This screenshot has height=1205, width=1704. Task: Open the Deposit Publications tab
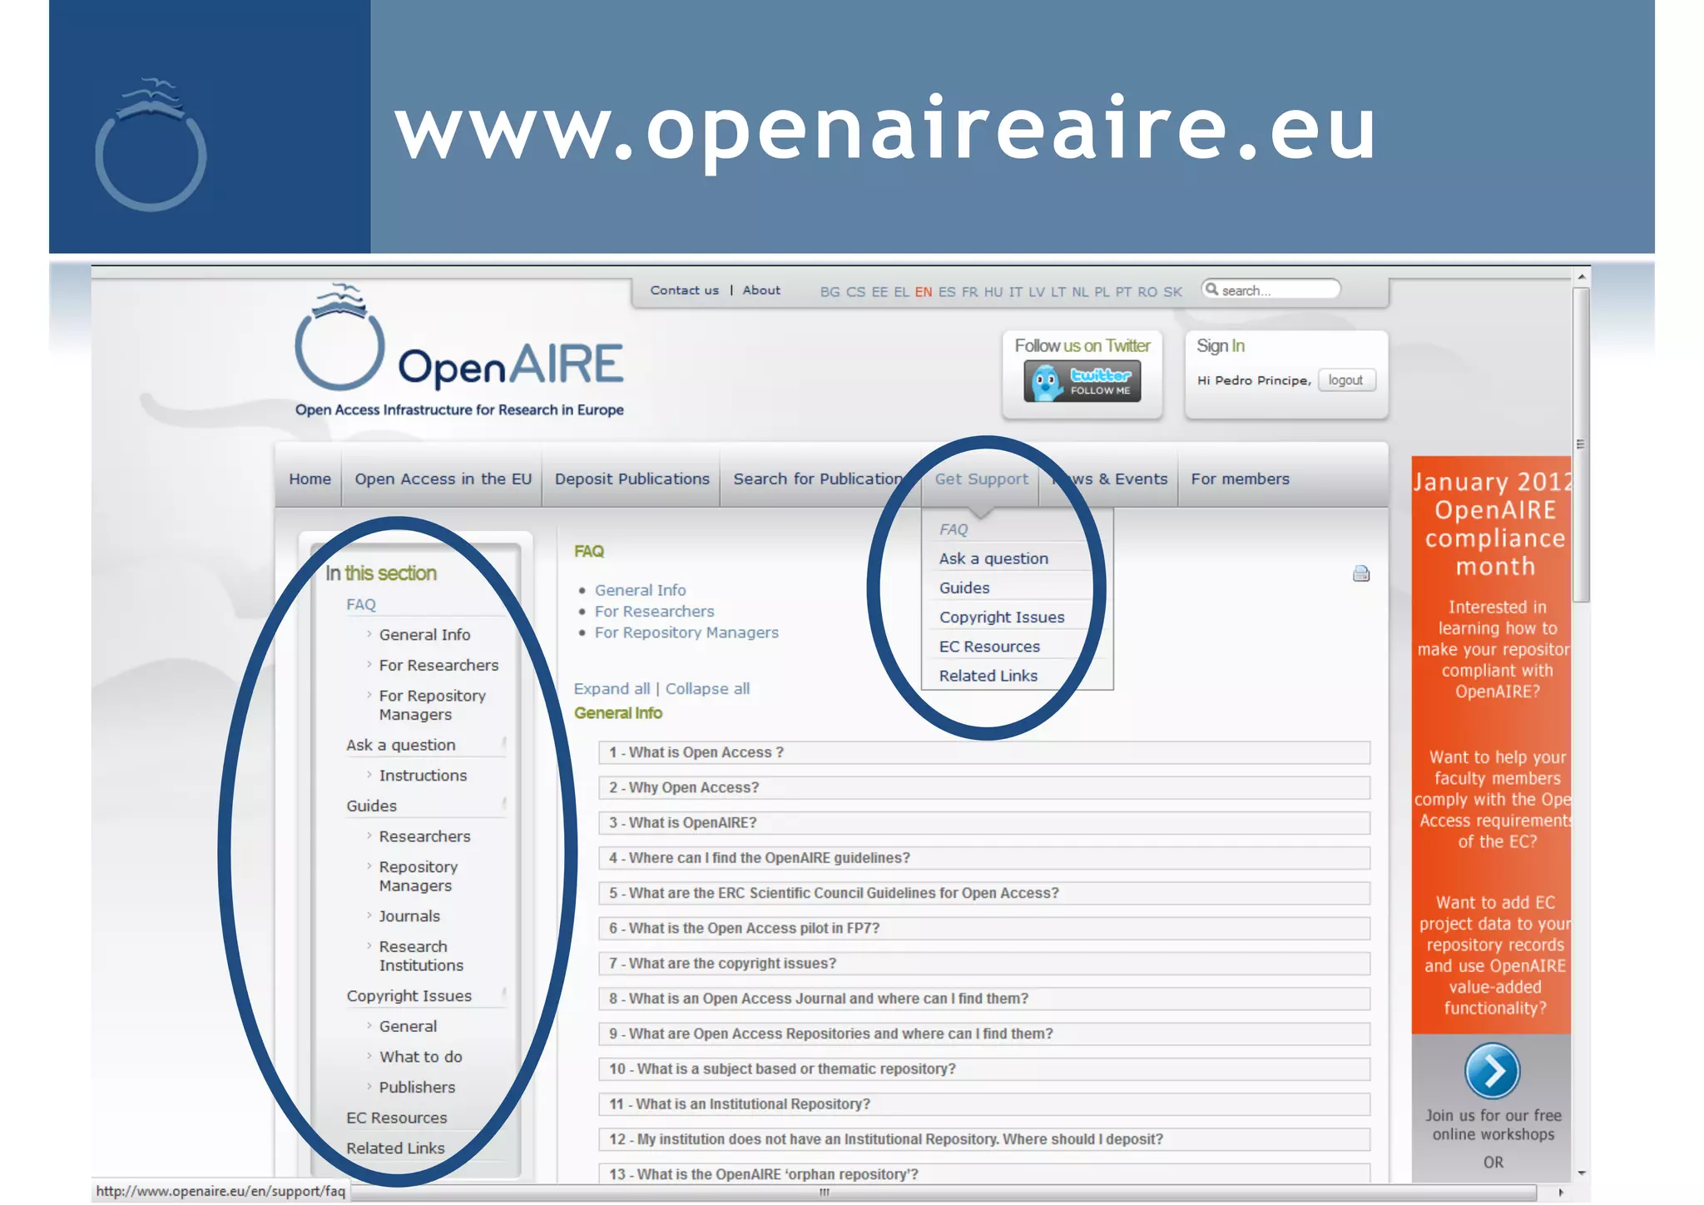tap(632, 479)
